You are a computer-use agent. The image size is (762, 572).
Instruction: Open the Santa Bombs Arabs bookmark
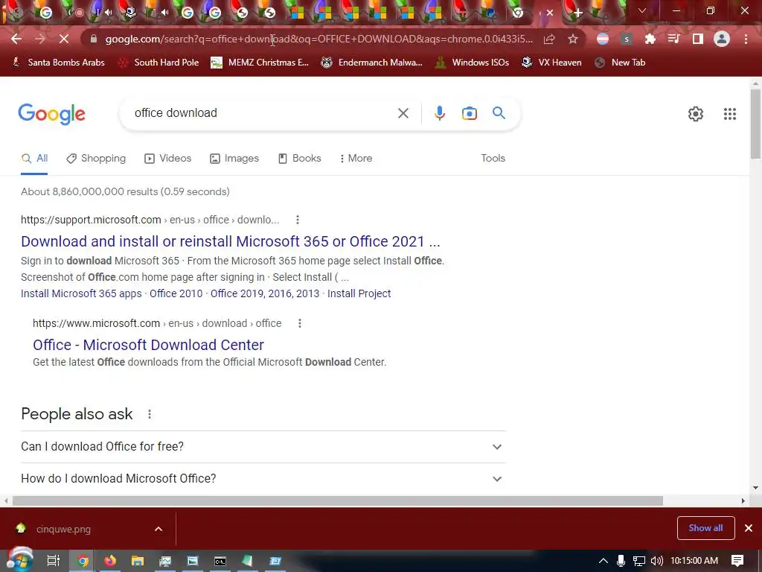pyautogui.click(x=58, y=63)
